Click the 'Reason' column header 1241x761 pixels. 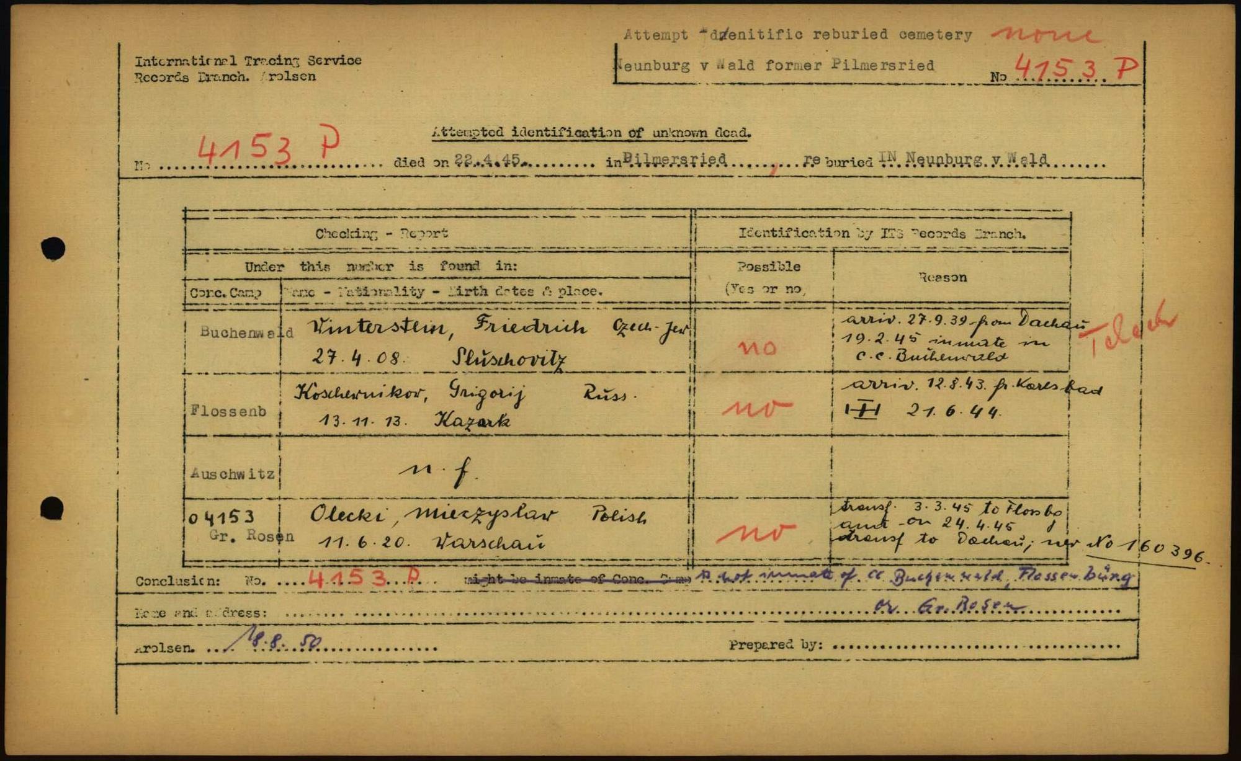coord(943,277)
